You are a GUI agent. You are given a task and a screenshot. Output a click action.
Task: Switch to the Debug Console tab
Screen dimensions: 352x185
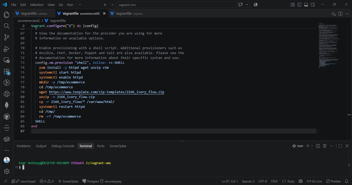click(x=63, y=146)
